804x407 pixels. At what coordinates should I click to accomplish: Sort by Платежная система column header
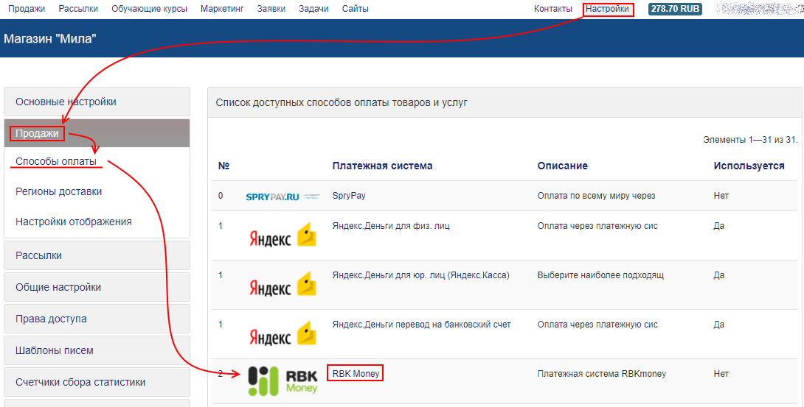pos(382,166)
